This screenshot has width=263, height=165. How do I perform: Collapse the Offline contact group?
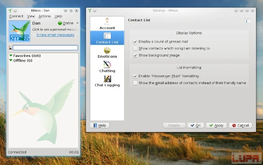[11, 61]
